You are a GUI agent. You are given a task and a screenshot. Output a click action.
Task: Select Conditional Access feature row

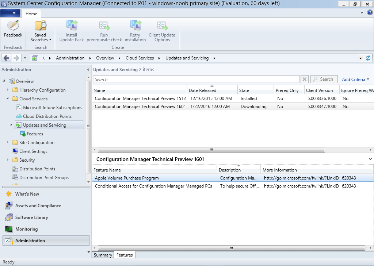point(233,186)
